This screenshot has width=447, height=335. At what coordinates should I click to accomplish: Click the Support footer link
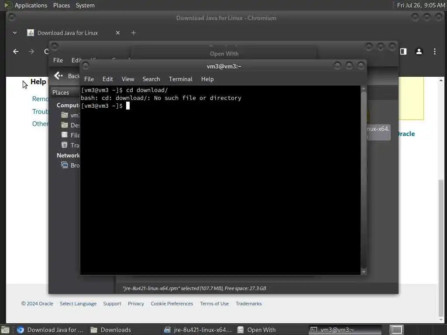coord(112,304)
